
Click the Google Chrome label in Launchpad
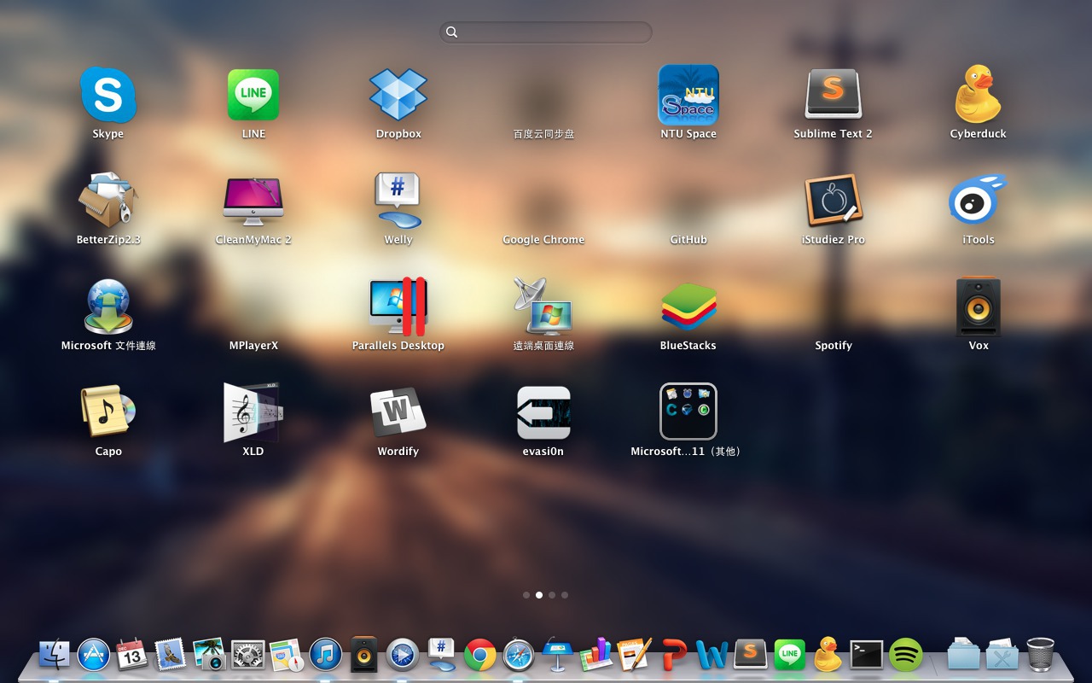click(543, 240)
